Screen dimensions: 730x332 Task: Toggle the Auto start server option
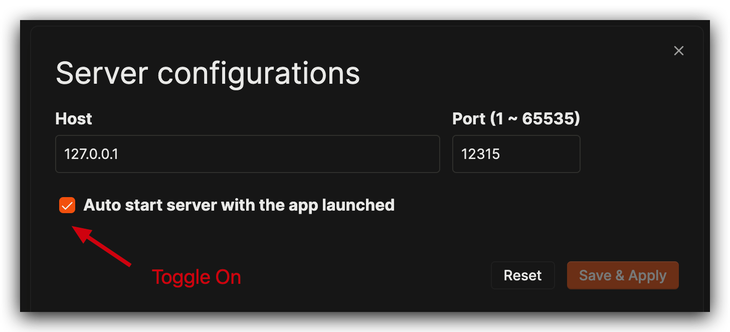(67, 205)
